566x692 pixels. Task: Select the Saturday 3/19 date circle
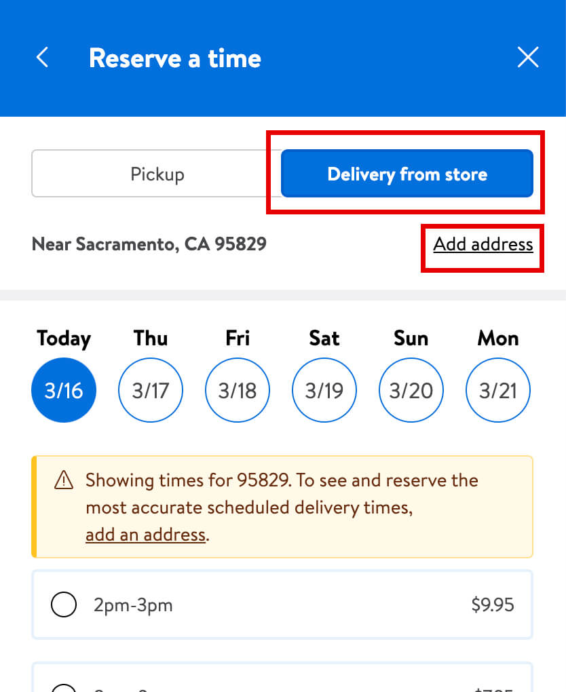point(324,390)
